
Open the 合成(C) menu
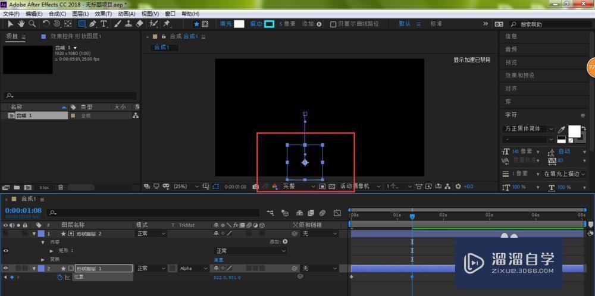57,14
